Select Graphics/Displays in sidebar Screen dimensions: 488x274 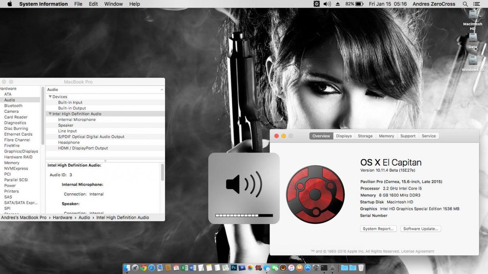21,151
